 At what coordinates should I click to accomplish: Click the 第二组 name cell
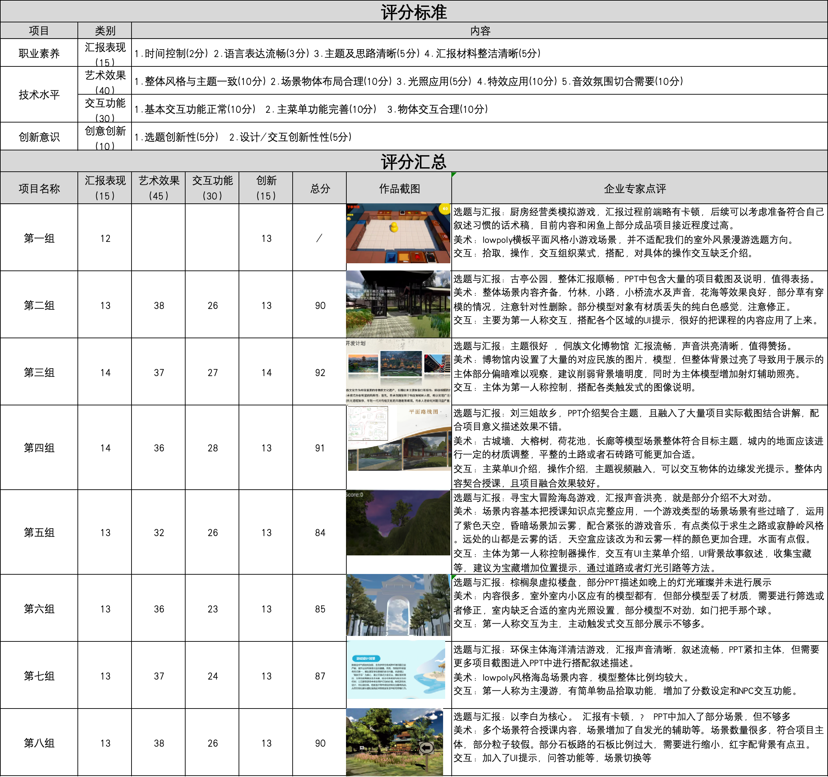39,305
